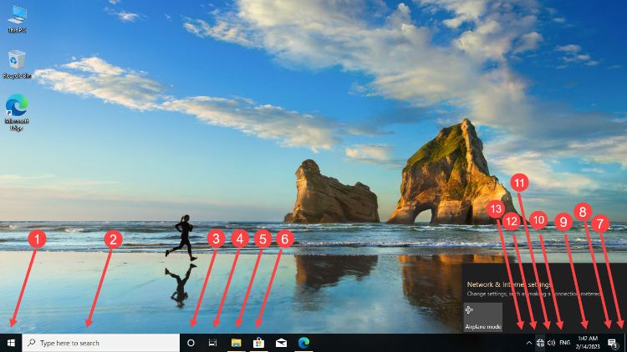Launch File Explorer from the taskbar

(x=237, y=343)
